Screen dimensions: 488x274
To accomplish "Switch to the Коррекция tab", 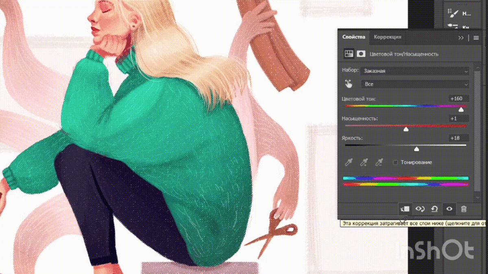I will coord(388,37).
